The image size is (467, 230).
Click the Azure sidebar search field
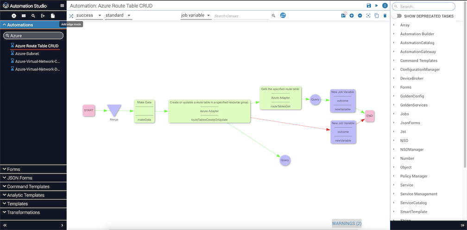point(33,36)
